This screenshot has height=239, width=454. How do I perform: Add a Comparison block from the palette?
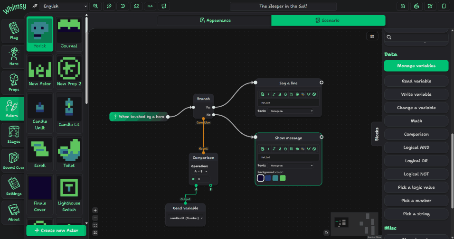click(x=416, y=134)
